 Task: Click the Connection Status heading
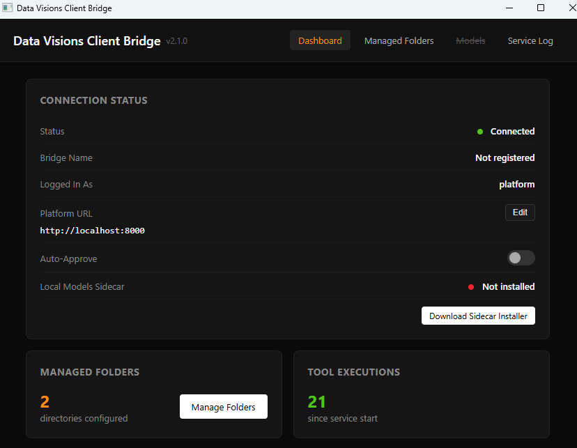tap(93, 100)
